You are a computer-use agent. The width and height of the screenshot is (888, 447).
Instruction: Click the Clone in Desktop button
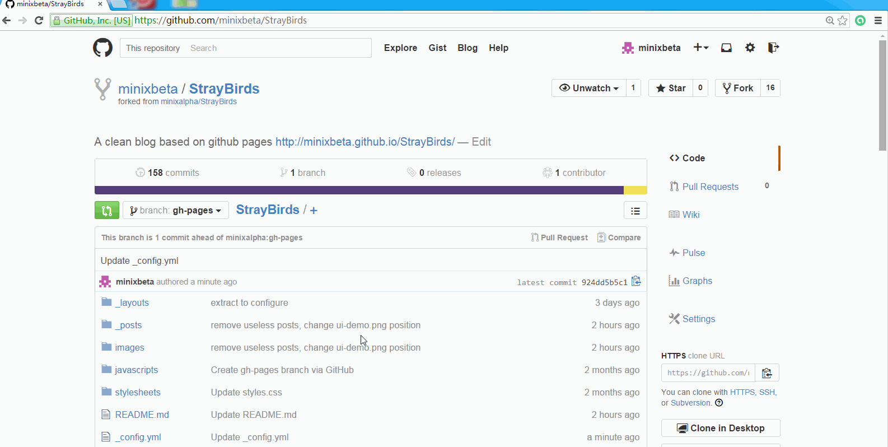click(x=721, y=428)
